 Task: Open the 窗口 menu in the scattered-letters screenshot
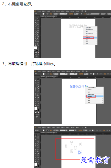click(73, 128)
